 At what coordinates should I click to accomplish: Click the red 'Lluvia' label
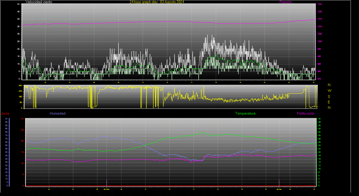pos(5,114)
